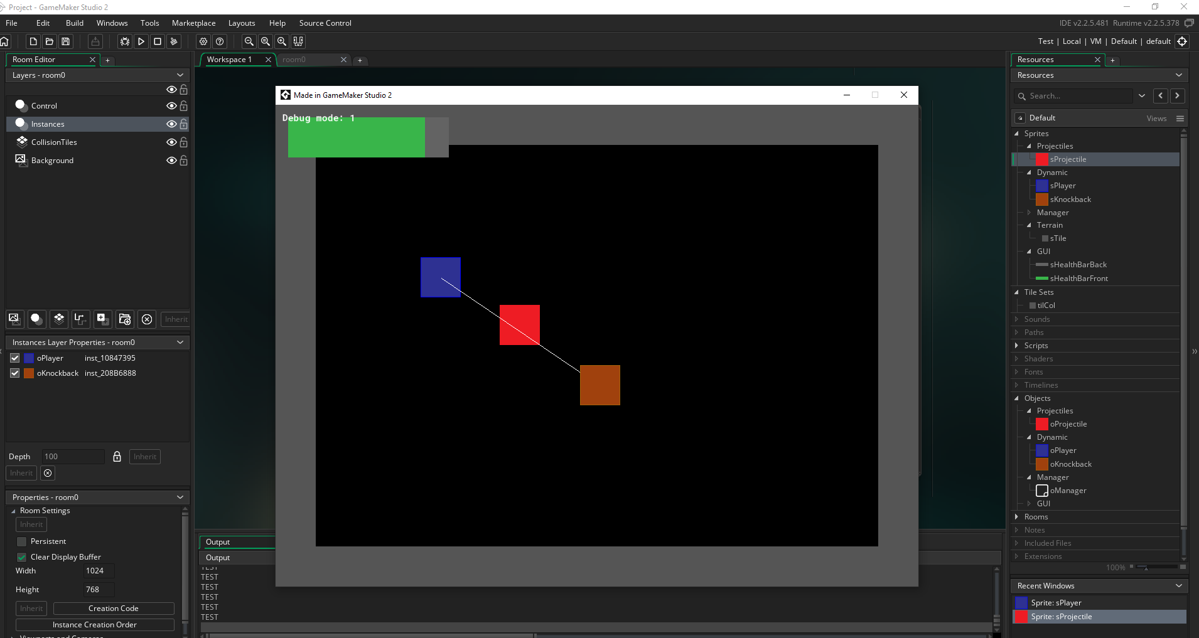Uncheck the oKnockback instance checkbox
Screen dimensions: 1199x638
tap(15, 373)
